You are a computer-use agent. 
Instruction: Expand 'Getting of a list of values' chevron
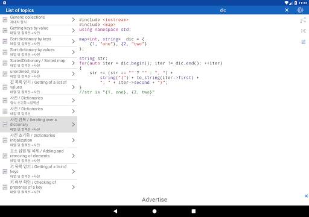pyautogui.click(x=74, y=87)
